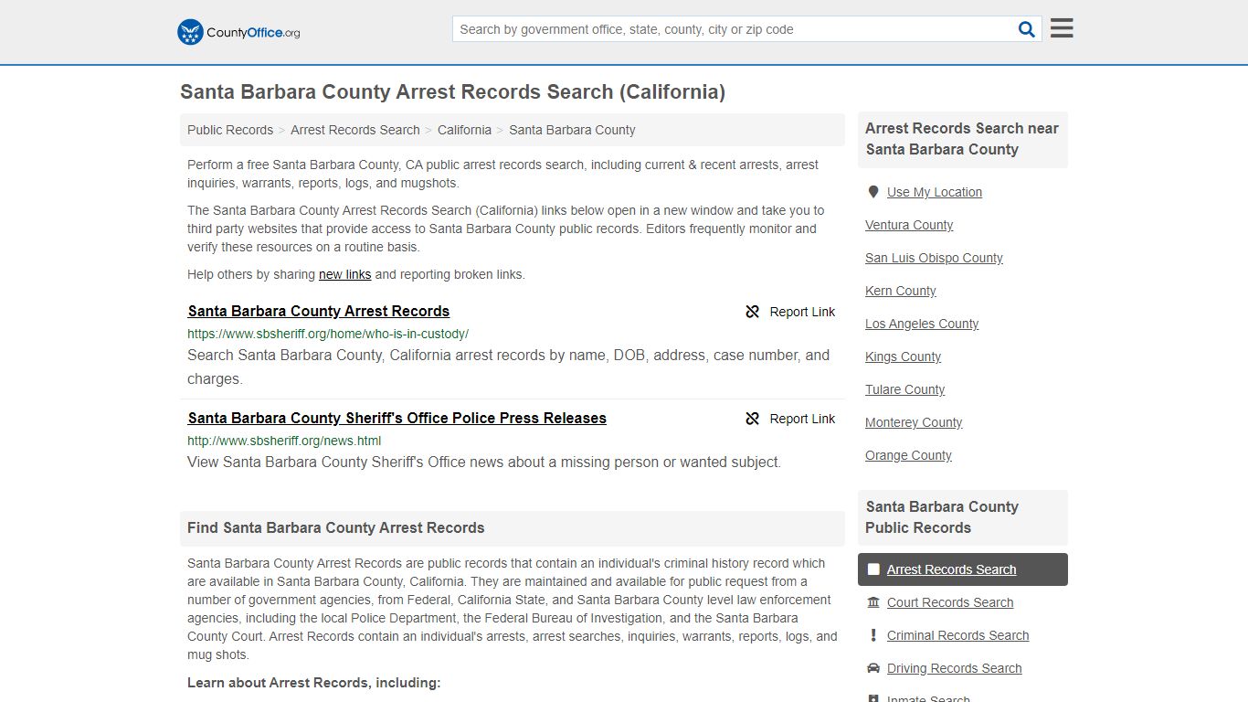Click 'Learn about Arrest Records, including:' text
This screenshot has width=1248, height=702.
314,683
